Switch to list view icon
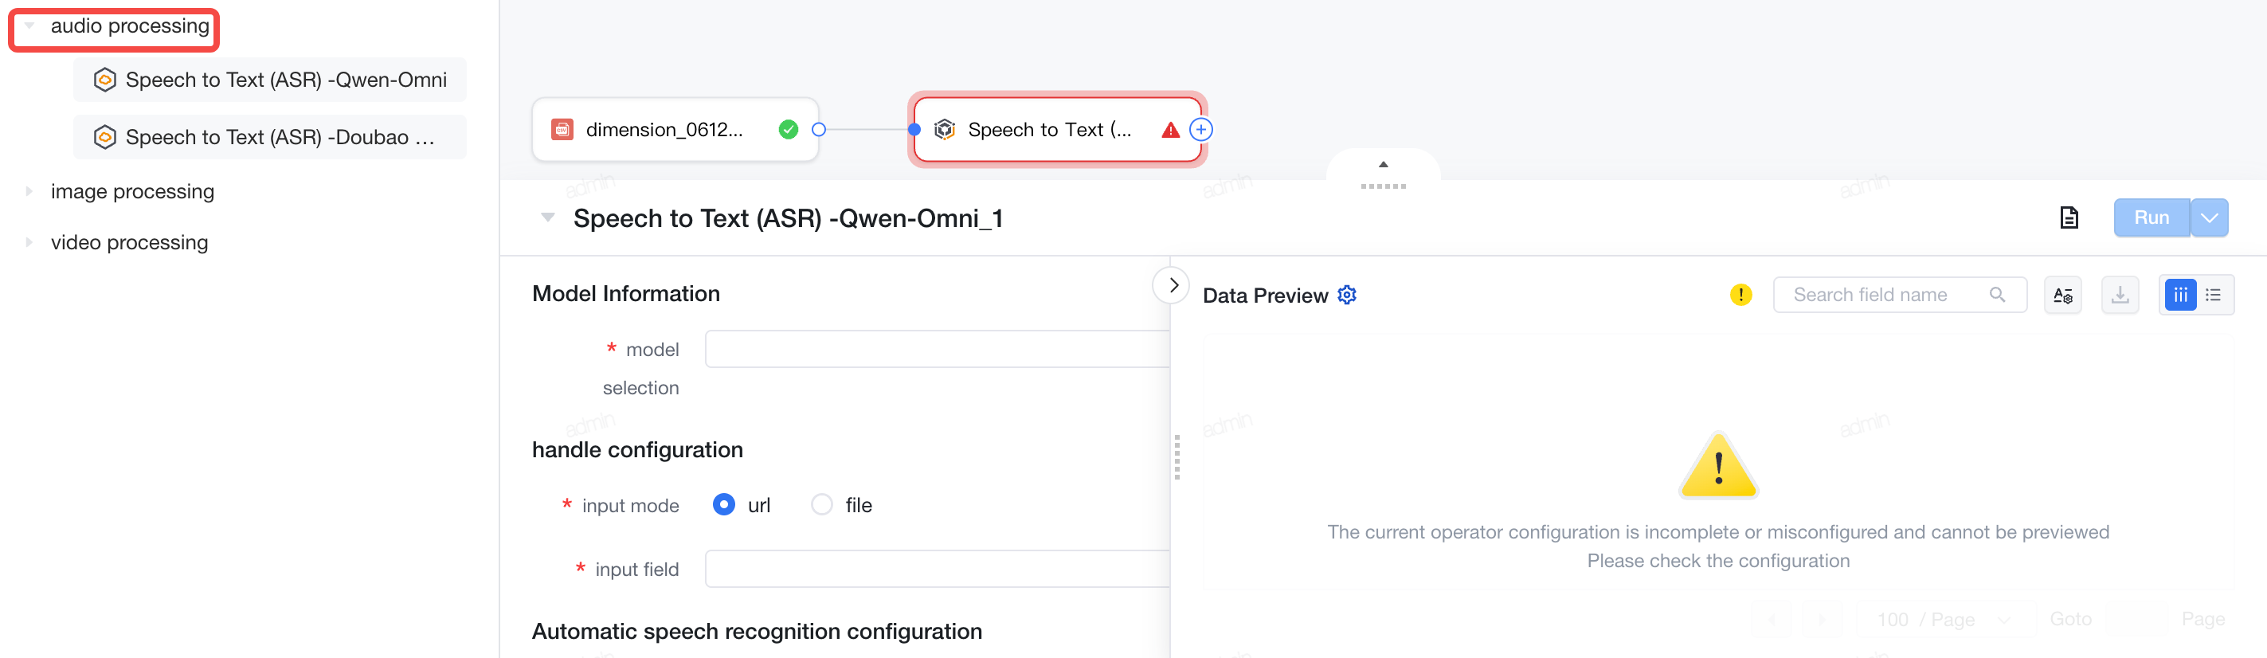This screenshot has height=658, width=2267. 2214,295
